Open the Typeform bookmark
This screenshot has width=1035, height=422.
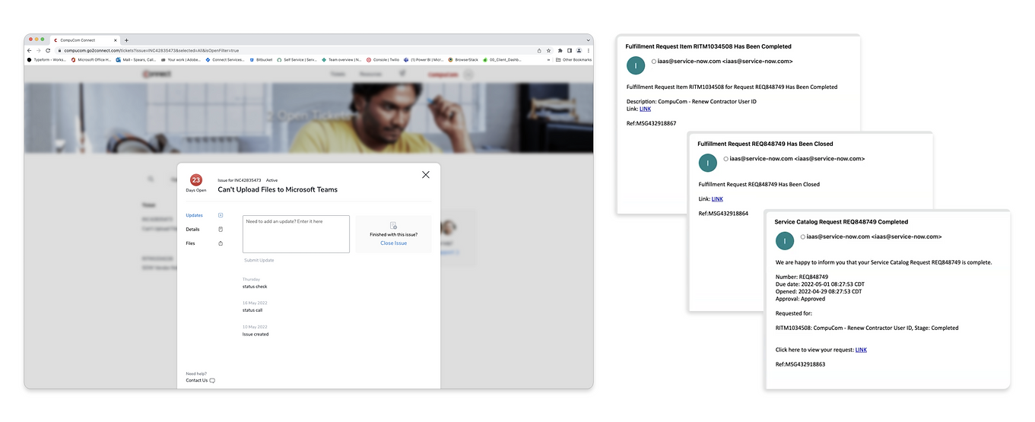click(47, 59)
